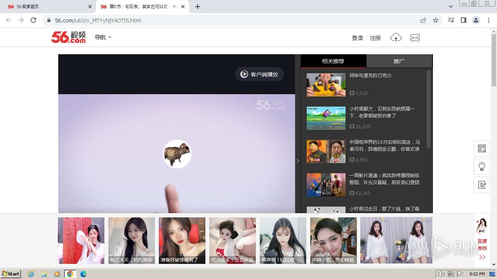Open video 中国相声界的14对名师和高徒
Viewport: 497px width, 279px height.
384,146
